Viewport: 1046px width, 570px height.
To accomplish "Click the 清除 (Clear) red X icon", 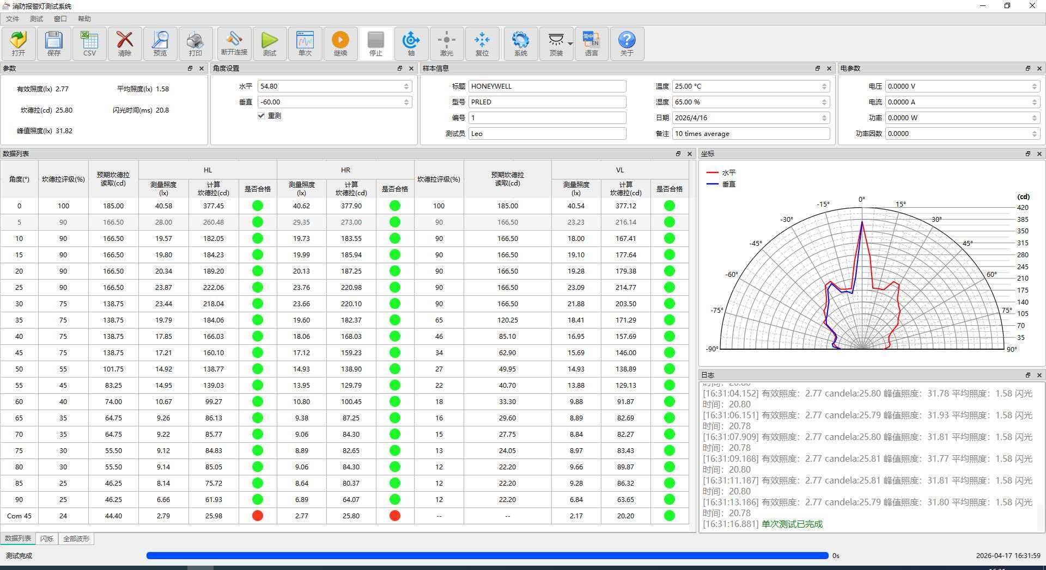I will point(125,44).
